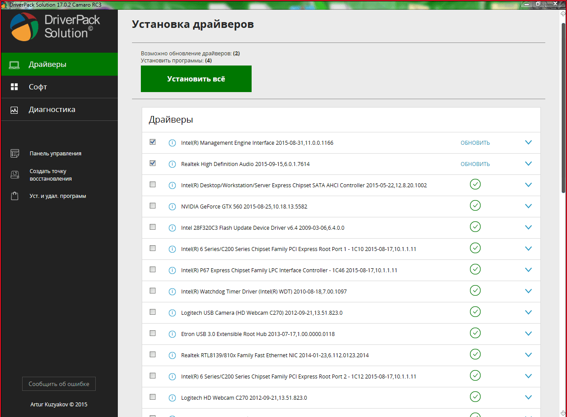Screen dimensions: 567x417
Task: Check the Logitech USB Camera box
Action: coord(153,312)
